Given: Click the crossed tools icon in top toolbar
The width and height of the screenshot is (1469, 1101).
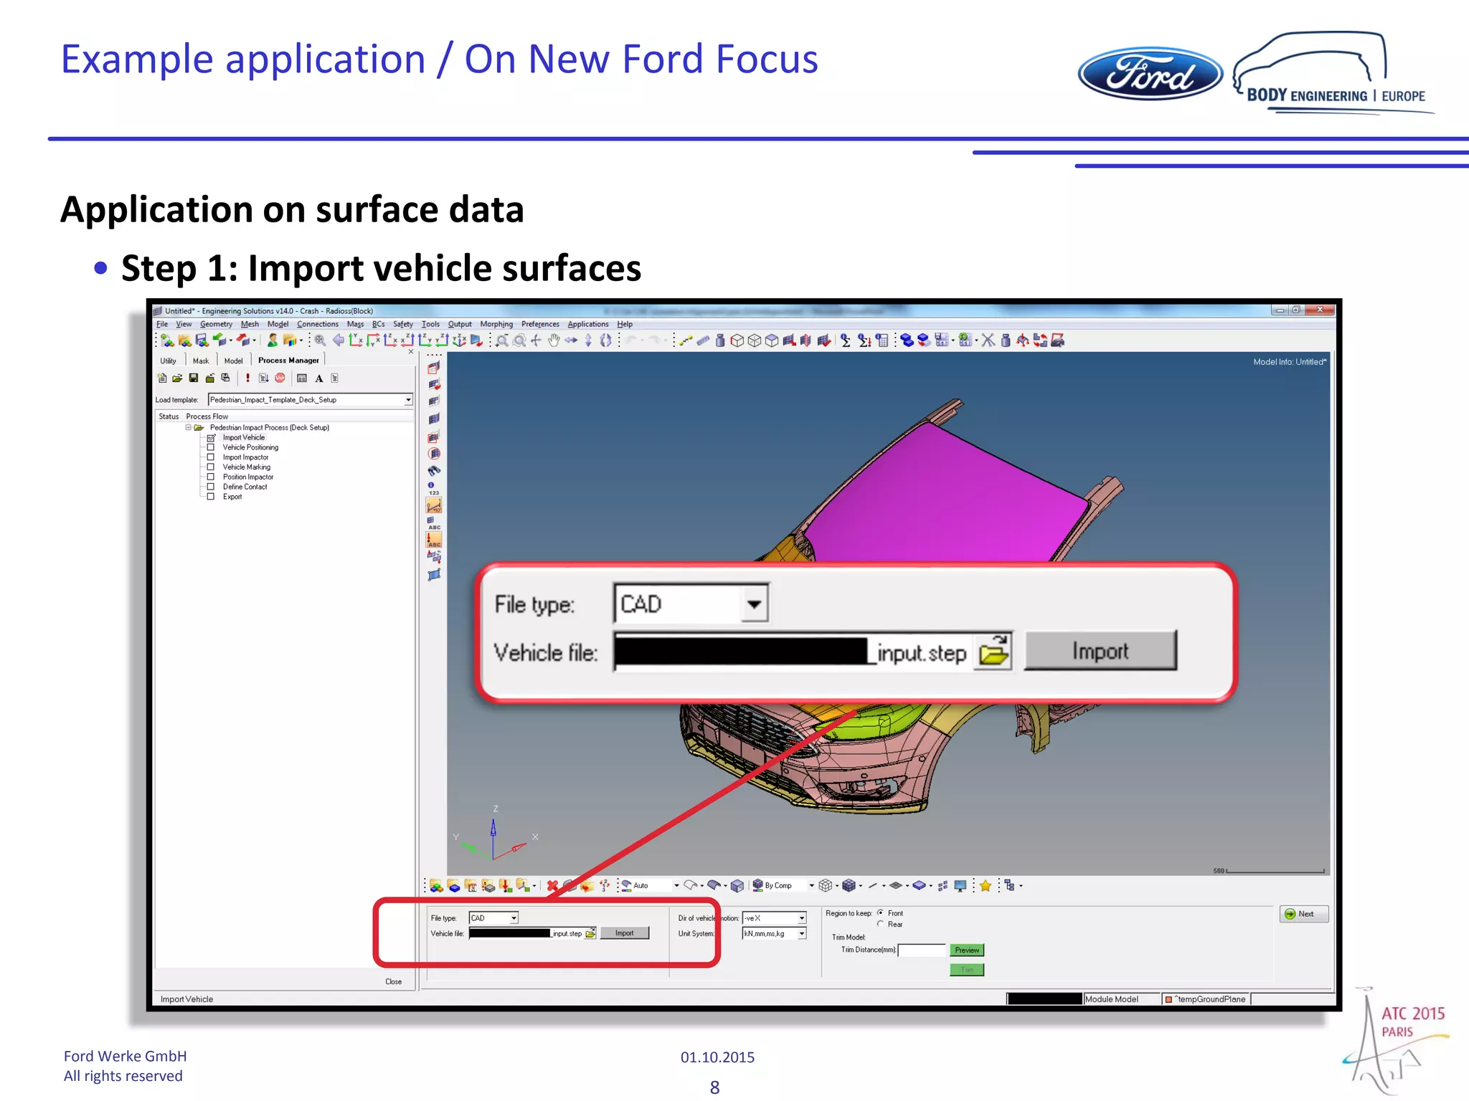Looking at the screenshot, I should coord(988,340).
